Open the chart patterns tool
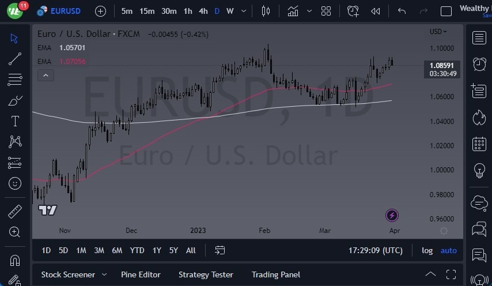This screenshot has width=492, height=286. click(15, 142)
